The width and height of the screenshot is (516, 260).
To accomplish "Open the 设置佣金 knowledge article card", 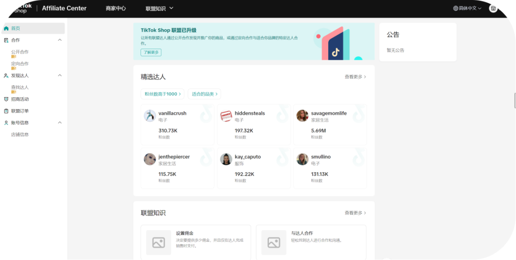I will [195, 242].
